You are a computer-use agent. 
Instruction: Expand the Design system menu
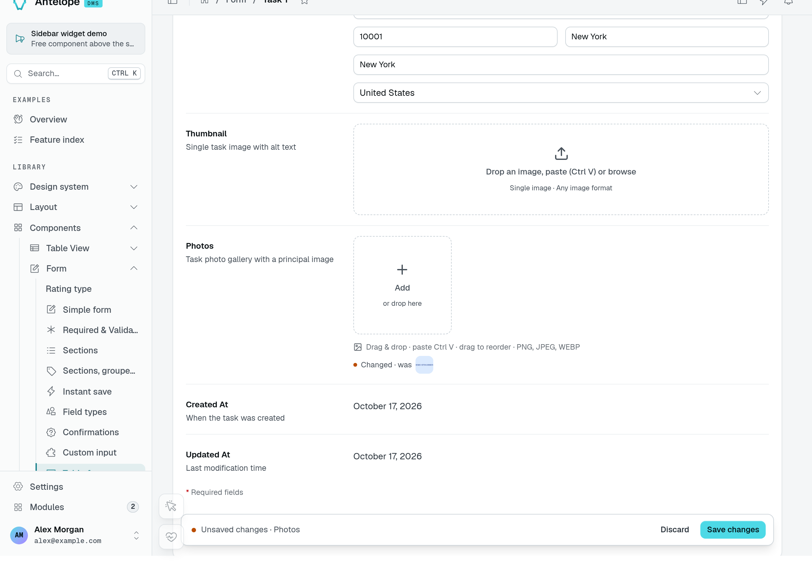75,187
